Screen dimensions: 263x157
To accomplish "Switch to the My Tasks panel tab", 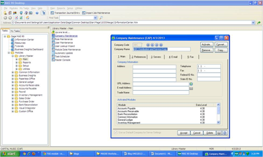I will click(x=15, y=31).
